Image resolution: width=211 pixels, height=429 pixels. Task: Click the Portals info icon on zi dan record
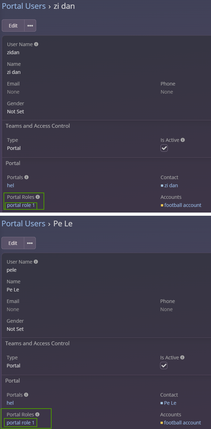click(26, 177)
